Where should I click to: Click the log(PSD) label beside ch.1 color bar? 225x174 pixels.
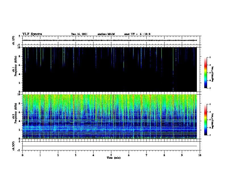(x=213, y=74)
